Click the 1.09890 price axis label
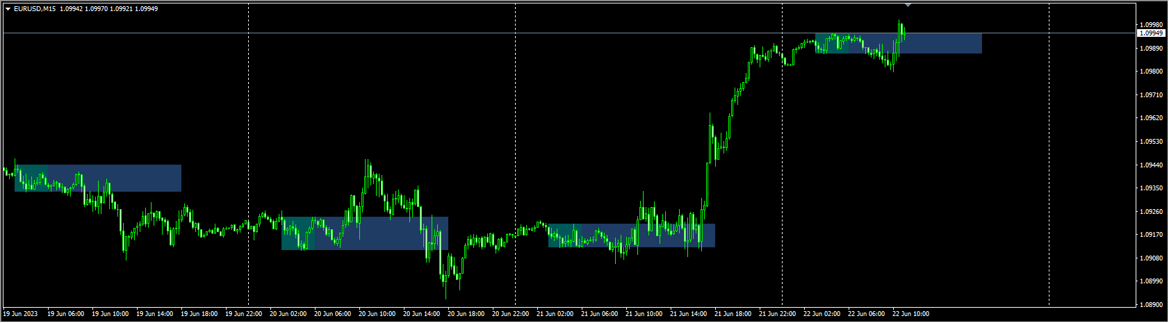 pos(1152,49)
